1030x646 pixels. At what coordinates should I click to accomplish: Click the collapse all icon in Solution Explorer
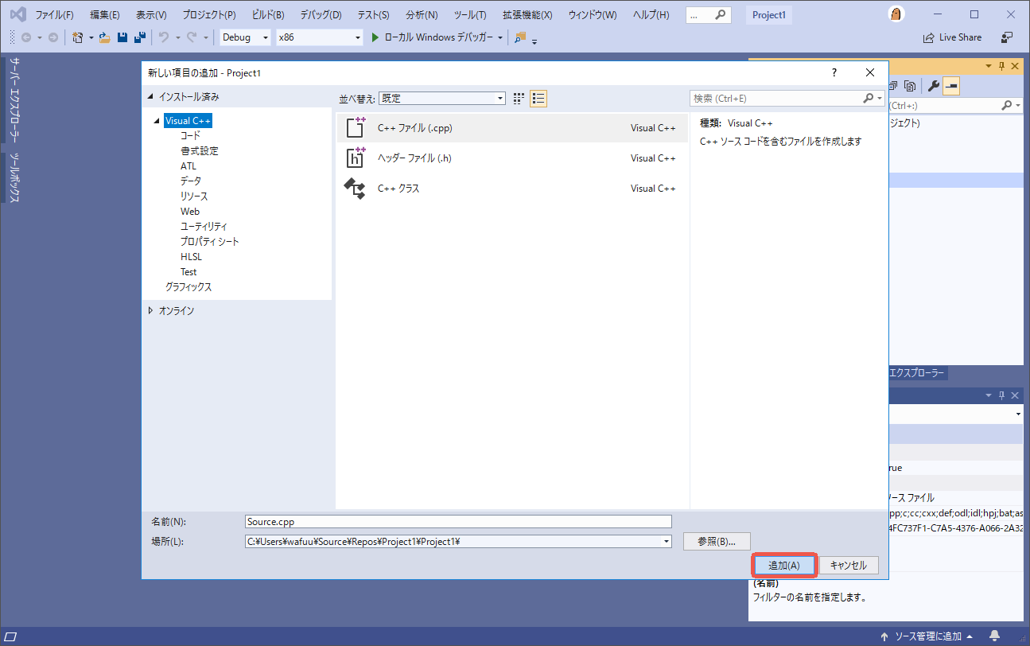(x=894, y=86)
